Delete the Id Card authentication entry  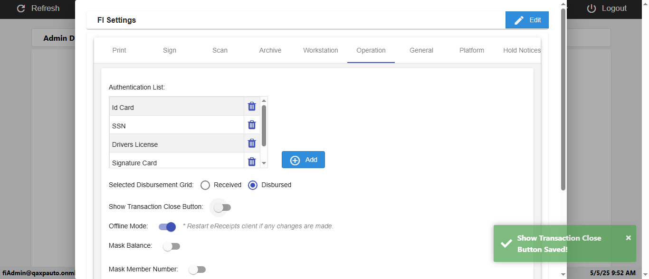pyautogui.click(x=252, y=107)
